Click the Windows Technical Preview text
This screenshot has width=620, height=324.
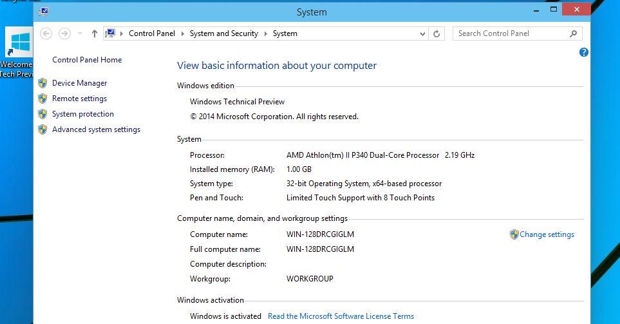pyautogui.click(x=237, y=102)
